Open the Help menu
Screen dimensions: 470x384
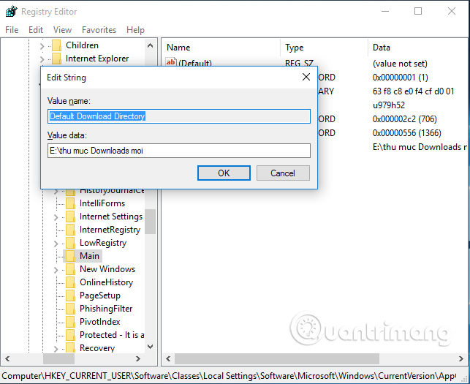pos(135,30)
